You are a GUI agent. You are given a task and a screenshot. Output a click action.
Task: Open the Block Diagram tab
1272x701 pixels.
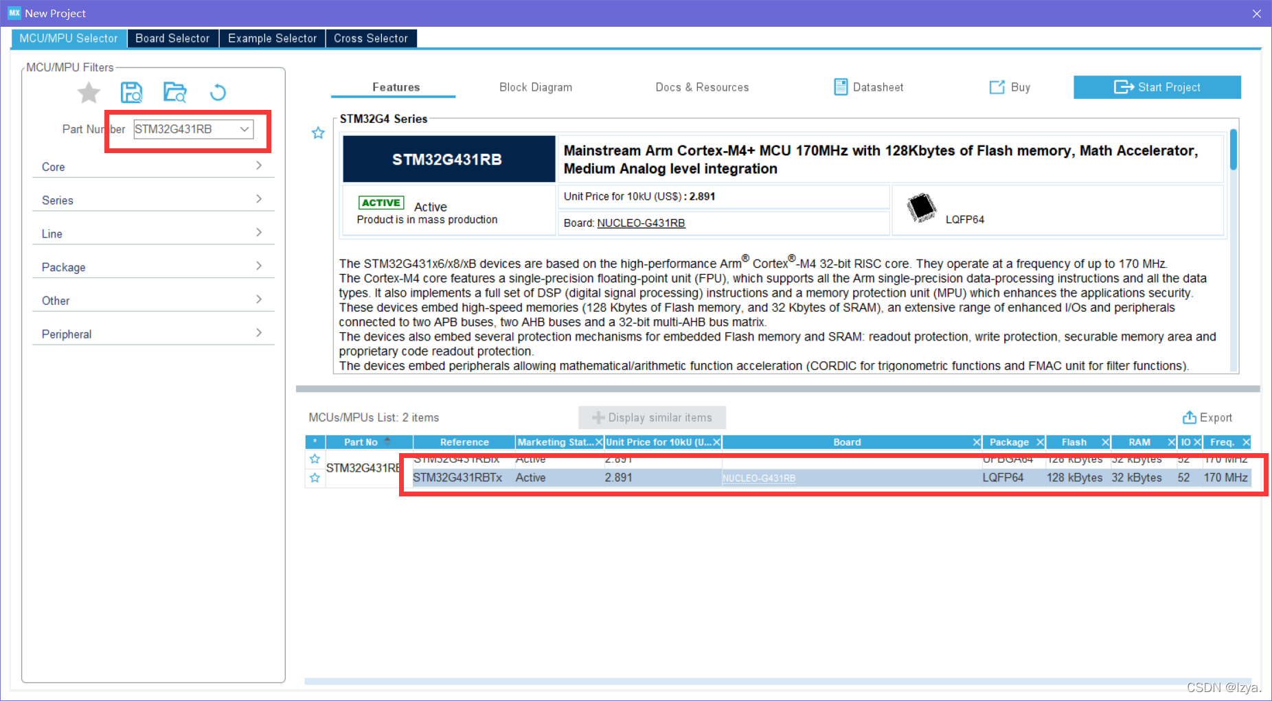click(536, 87)
